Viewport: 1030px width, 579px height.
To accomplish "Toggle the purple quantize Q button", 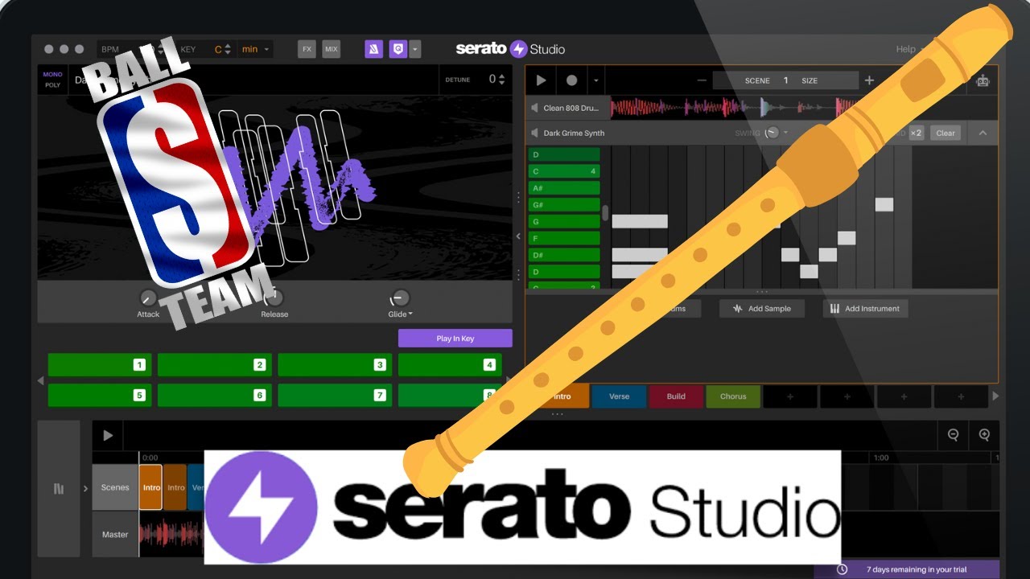I will 398,49.
